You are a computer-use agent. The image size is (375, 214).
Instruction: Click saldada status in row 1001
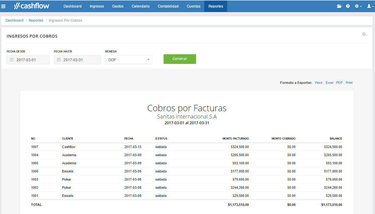pos(161,196)
